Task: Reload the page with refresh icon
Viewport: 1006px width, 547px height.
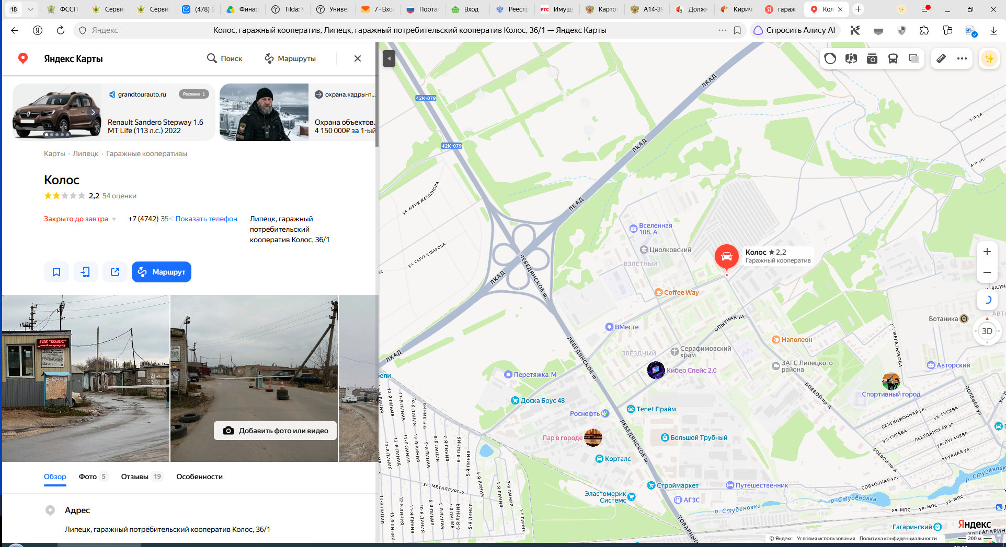Action: (x=61, y=30)
